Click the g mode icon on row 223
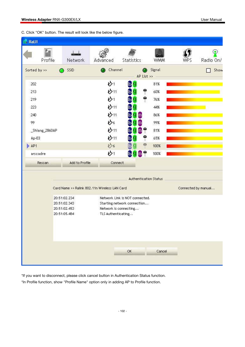This screenshot has height=347, width=245. (x=135, y=107)
